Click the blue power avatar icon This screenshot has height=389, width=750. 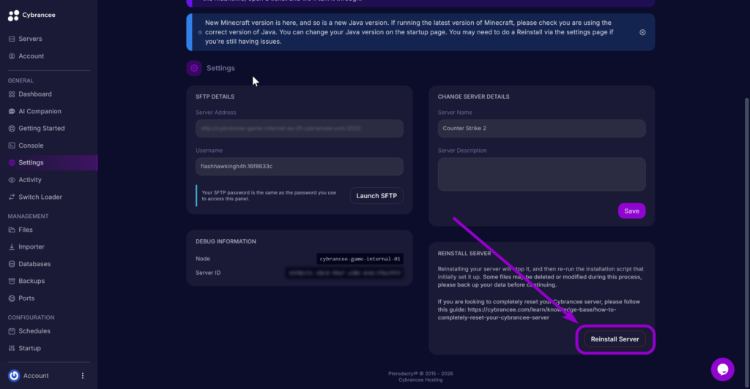point(14,376)
